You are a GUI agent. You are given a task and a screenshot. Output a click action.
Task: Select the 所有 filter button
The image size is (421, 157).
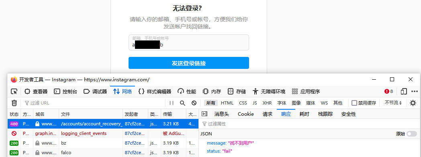click(x=211, y=103)
